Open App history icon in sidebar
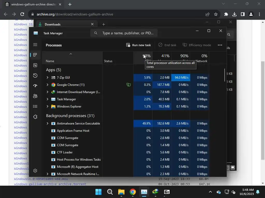 click(x=35, y=76)
